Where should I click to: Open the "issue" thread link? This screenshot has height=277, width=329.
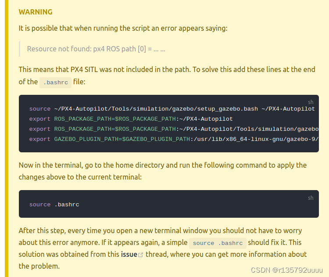click(x=129, y=254)
